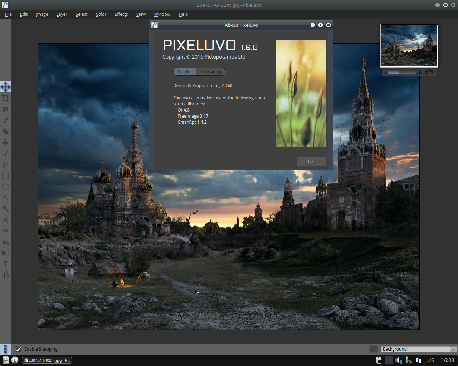Open the Select menu
Screen dimensions: 458x366
(81, 14)
